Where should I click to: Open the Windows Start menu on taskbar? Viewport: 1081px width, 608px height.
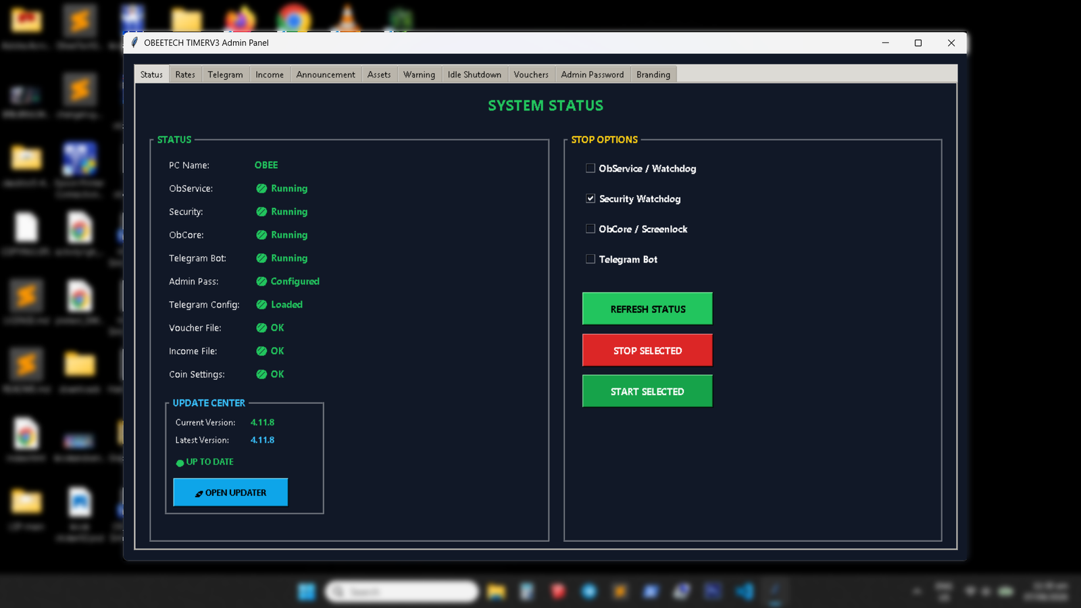tap(307, 592)
